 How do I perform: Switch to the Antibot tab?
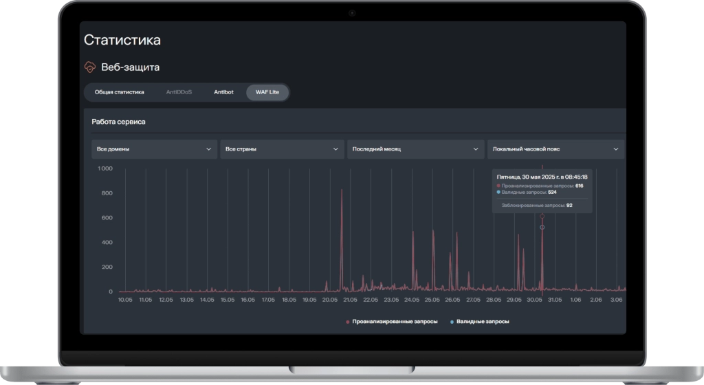(223, 92)
